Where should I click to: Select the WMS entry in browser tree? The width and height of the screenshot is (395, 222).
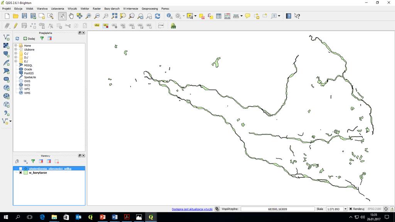pos(27,93)
